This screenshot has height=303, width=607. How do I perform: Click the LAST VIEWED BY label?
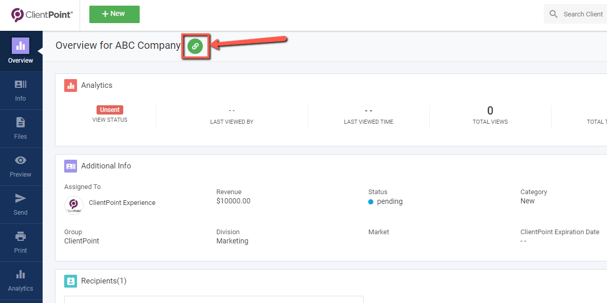click(232, 122)
